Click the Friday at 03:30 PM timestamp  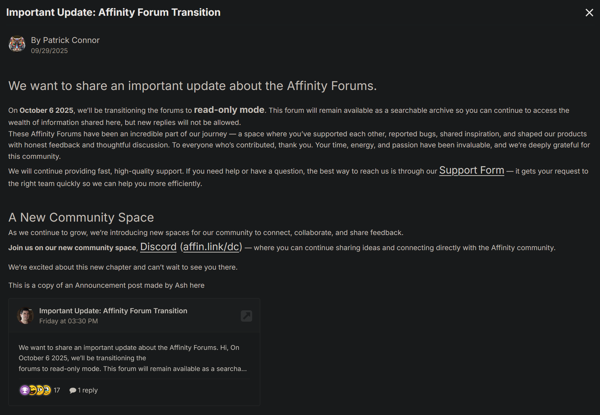68,321
